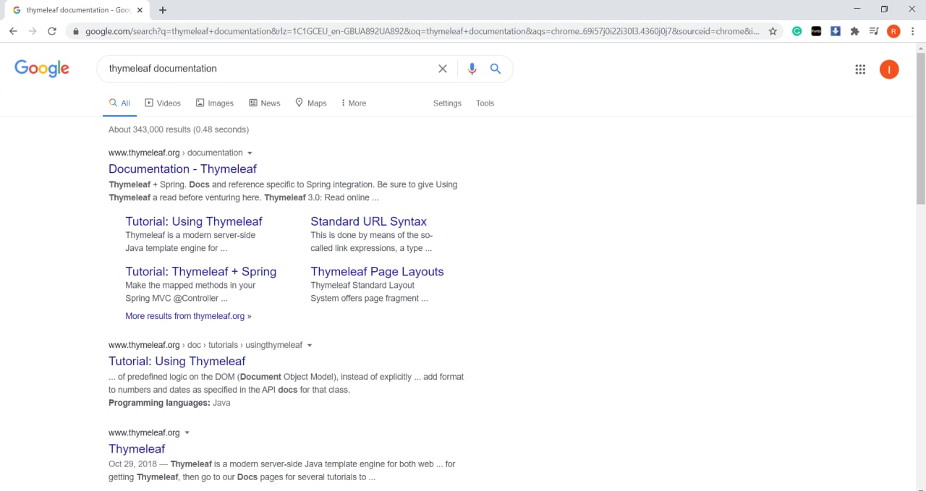Expand dropdown arrow next to usingthymeleaf URL
Screen dimensions: 926x491
310,346
